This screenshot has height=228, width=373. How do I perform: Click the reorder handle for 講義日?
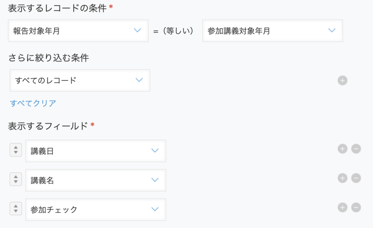(x=15, y=150)
